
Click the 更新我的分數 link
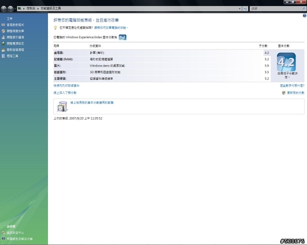(295, 93)
